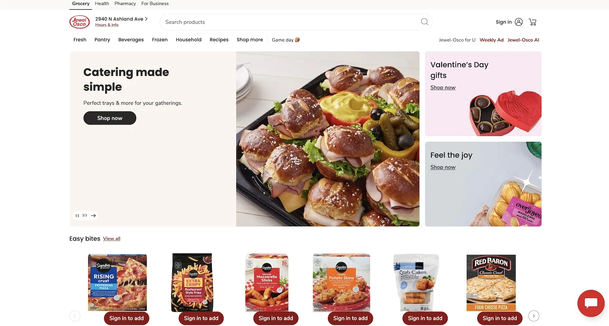609x326 pixels.
Task: Click the Jewel-Osco logo
Action: (x=80, y=22)
